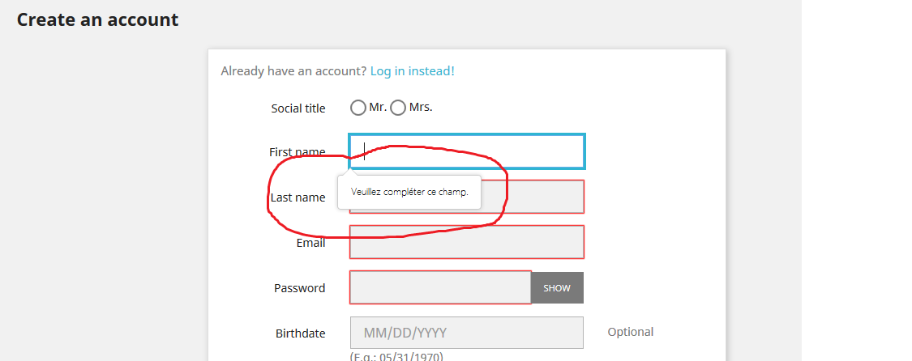Click the Email input box
Viewport: 912px width, 361px height.
466,242
